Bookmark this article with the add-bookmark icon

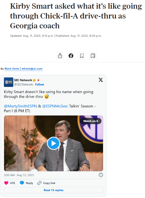(82, 56)
